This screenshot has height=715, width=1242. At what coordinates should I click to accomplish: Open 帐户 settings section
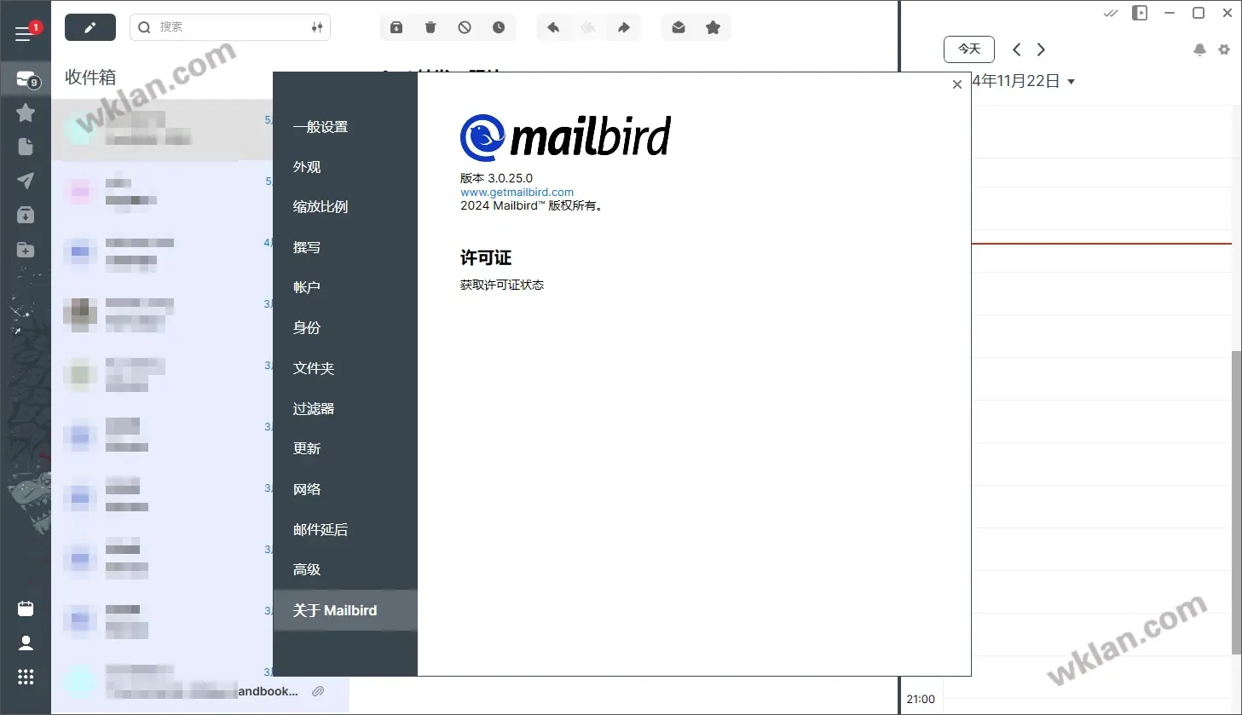point(345,287)
